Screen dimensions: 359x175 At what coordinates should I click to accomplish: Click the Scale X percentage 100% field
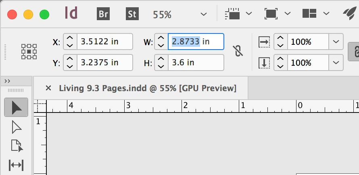tap(308, 42)
